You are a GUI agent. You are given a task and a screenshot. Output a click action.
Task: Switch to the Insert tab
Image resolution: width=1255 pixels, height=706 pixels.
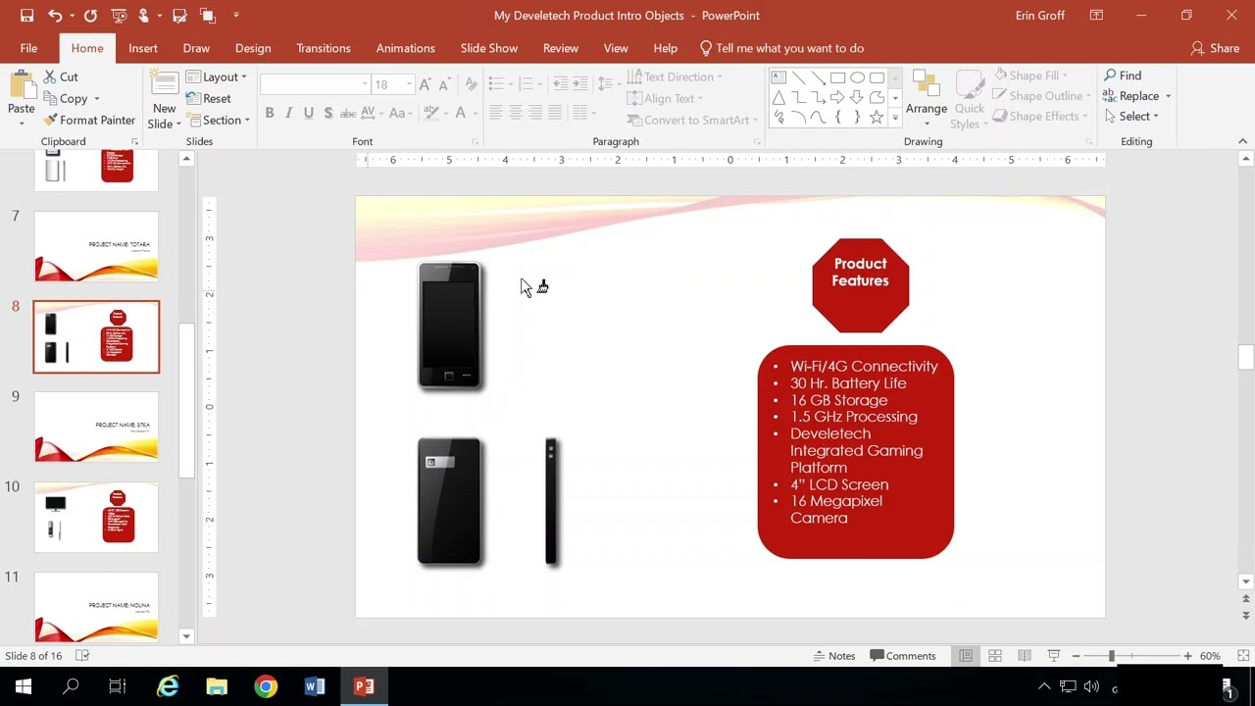[142, 48]
